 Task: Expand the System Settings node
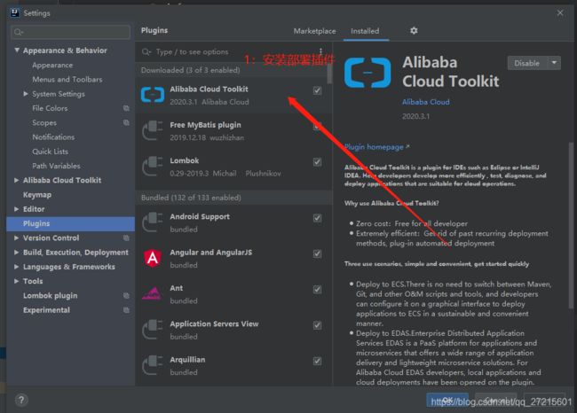pos(26,94)
